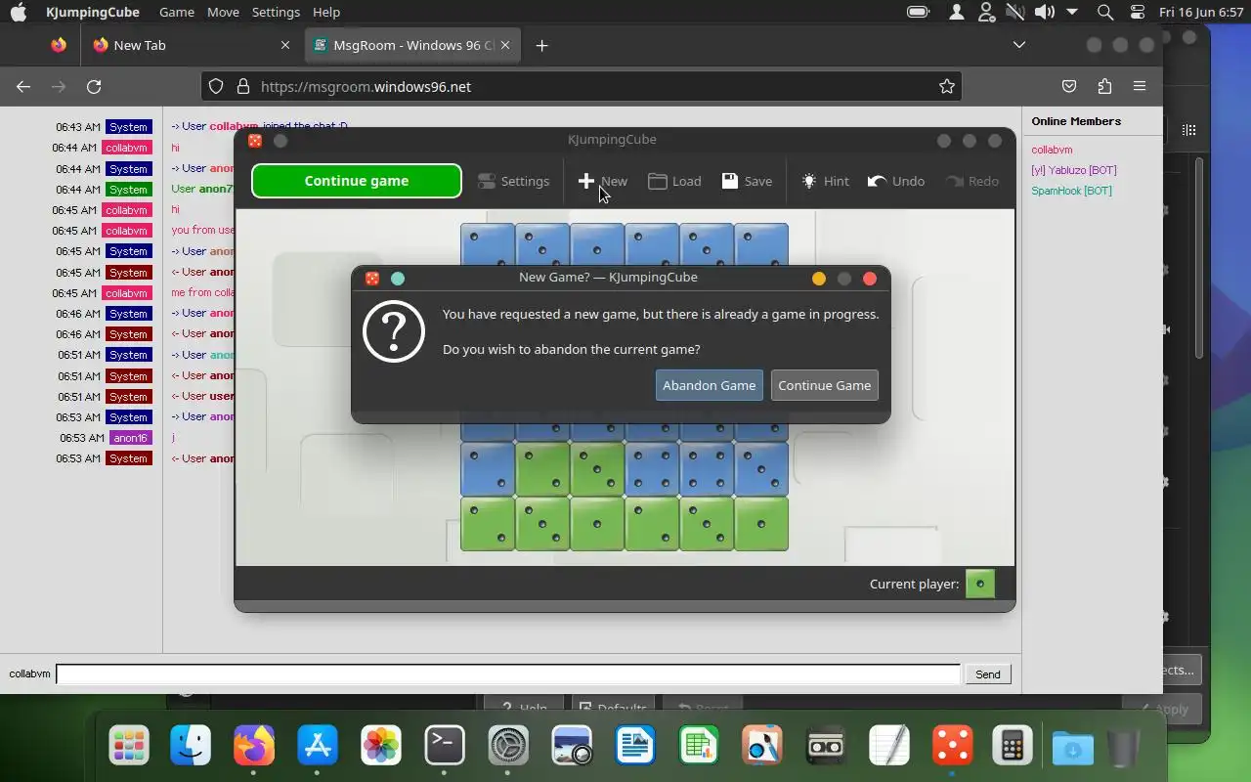Go back in Firefox
The width and height of the screenshot is (1251, 782).
click(x=23, y=86)
